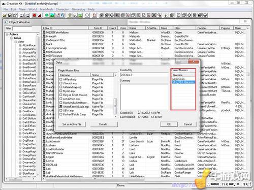254x190 pixels.
Task: Click the last circle icon in toolbar
Action: pos(205,15)
